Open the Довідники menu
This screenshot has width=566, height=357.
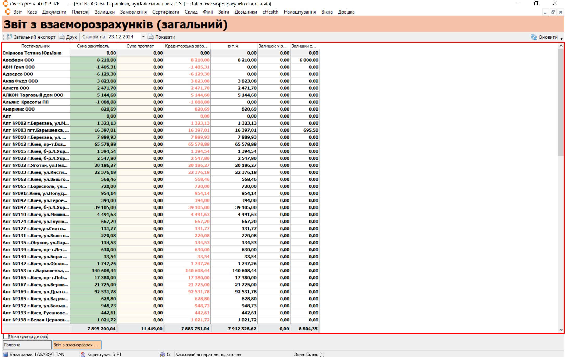245,12
